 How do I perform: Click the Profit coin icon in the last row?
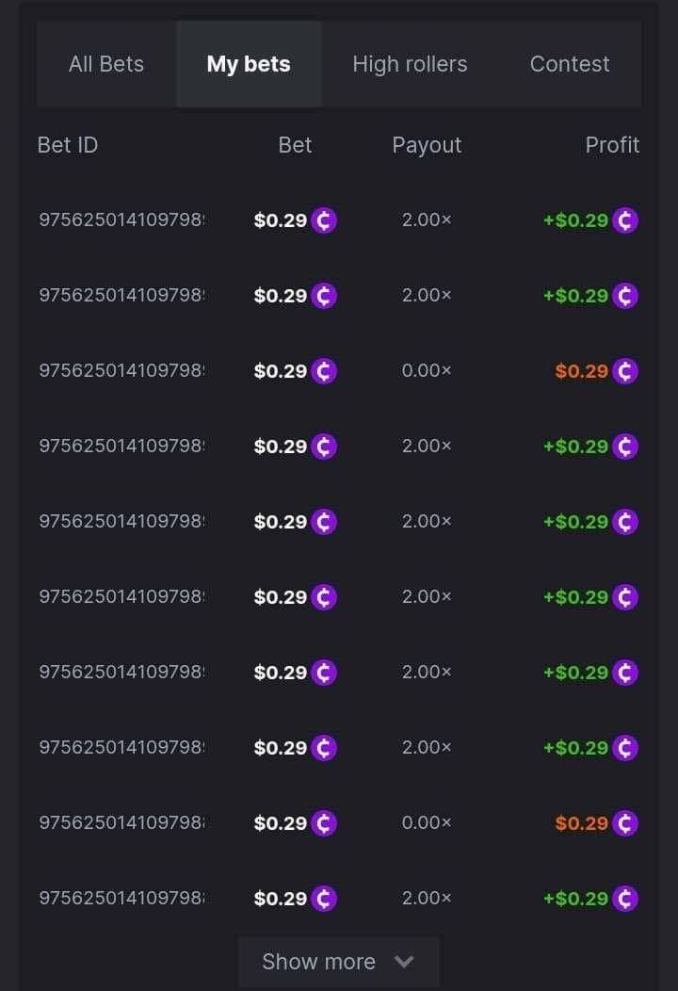pos(625,899)
